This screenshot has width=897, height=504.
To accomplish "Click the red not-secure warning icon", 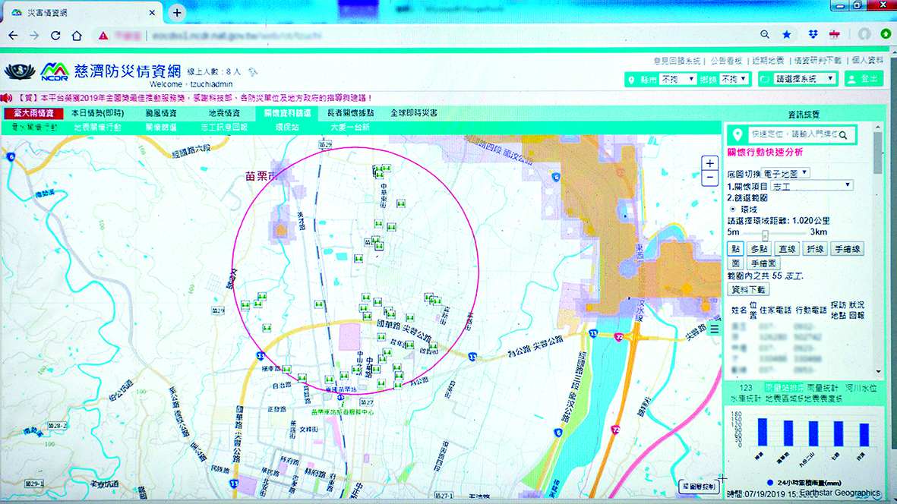I will pyautogui.click(x=103, y=36).
